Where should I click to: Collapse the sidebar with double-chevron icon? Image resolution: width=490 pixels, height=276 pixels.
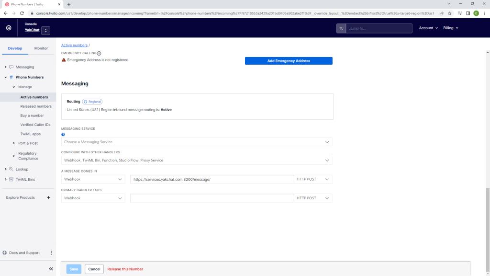(51, 269)
